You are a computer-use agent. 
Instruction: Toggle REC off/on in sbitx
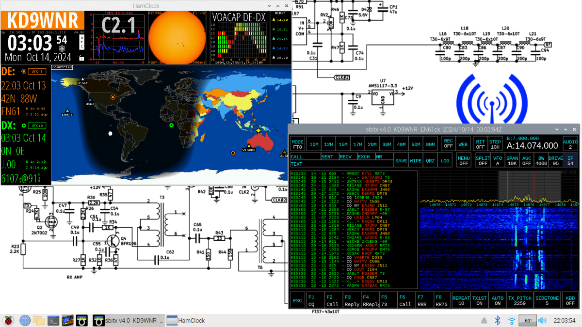[448, 144]
